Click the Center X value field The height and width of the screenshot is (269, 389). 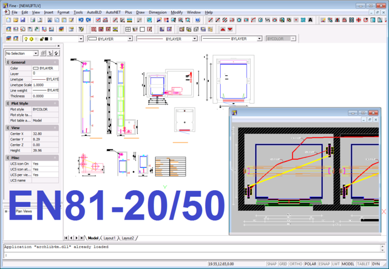pyautogui.click(x=44, y=134)
